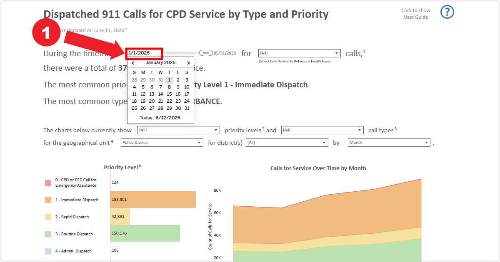
Task: Select the 183,801 Immediate Dispatch bar
Action: click(153, 200)
